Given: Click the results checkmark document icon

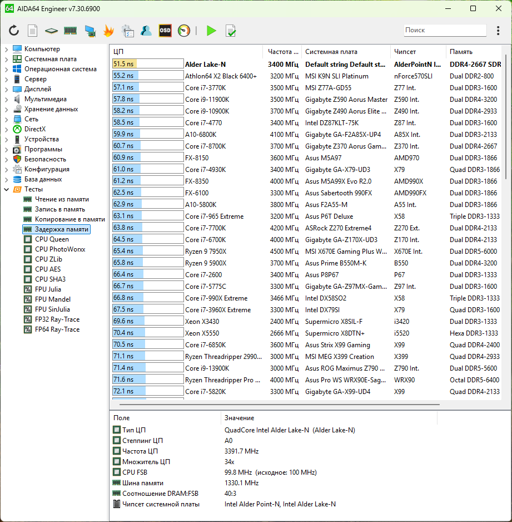Looking at the screenshot, I should (x=230, y=31).
